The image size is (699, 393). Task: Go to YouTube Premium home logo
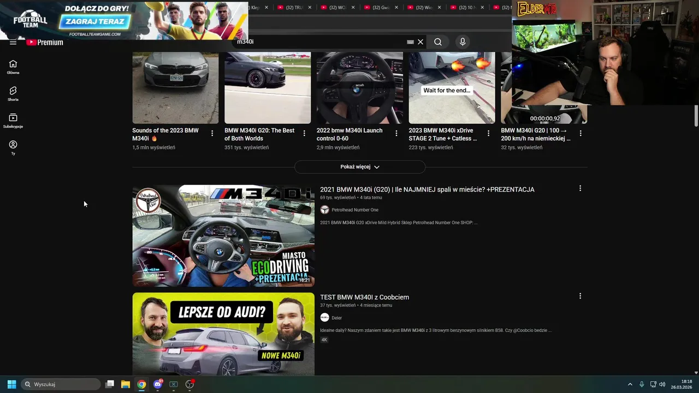(x=45, y=43)
